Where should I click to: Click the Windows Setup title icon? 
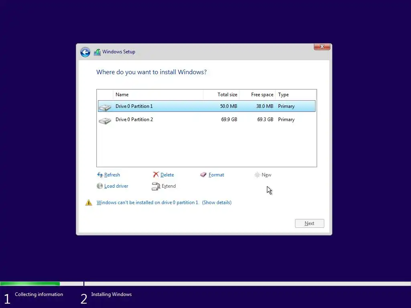pos(97,52)
